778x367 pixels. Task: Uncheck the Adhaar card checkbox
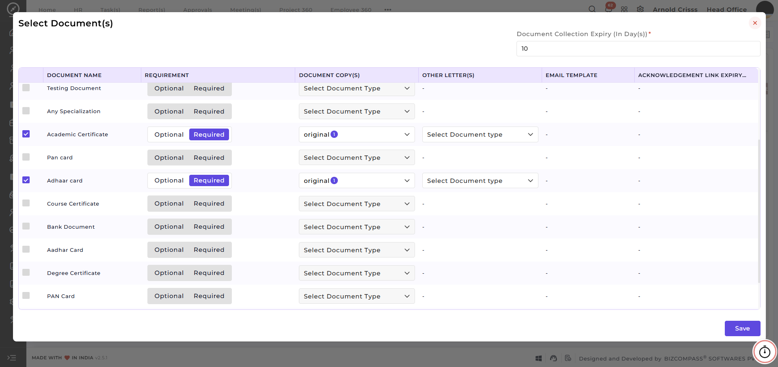pyautogui.click(x=26, y=180)
